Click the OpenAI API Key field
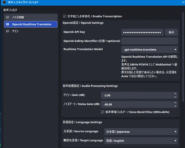Viewport: 185px width, 148px height. pos(142,32)
